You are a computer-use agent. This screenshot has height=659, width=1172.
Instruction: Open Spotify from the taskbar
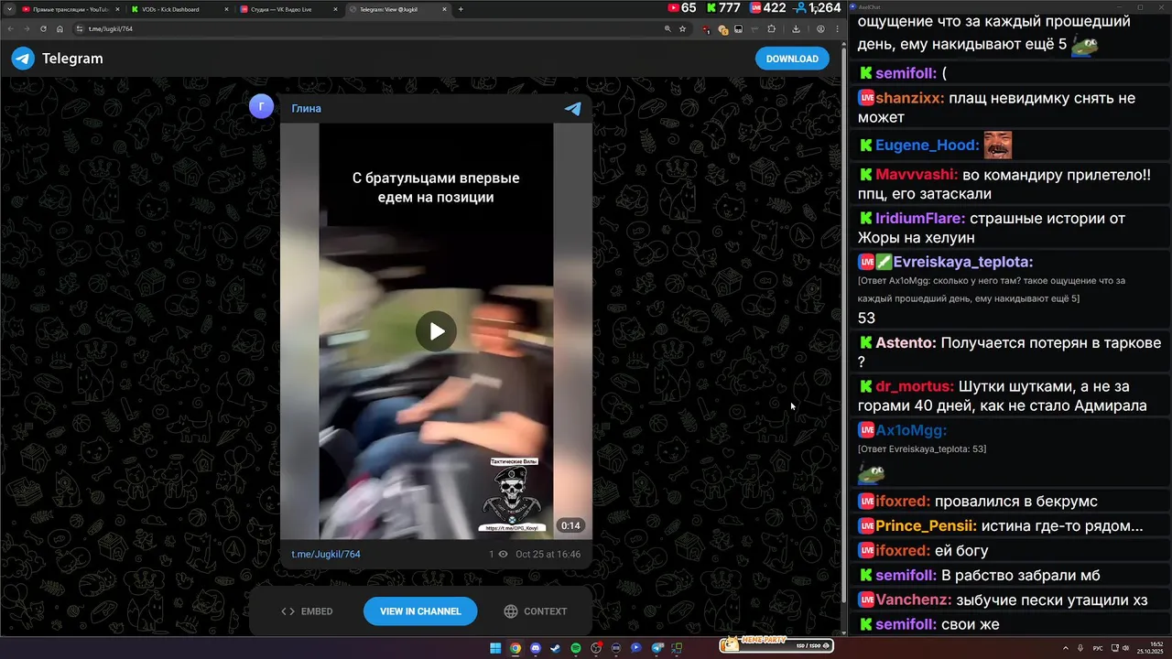[576, 648]
